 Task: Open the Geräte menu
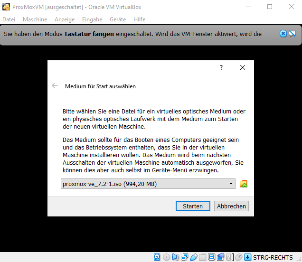coord(118,19)
